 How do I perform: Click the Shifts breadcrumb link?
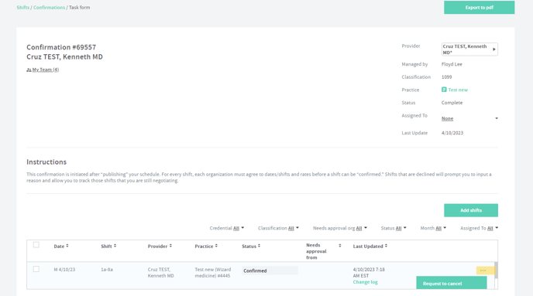coord(22,8)
